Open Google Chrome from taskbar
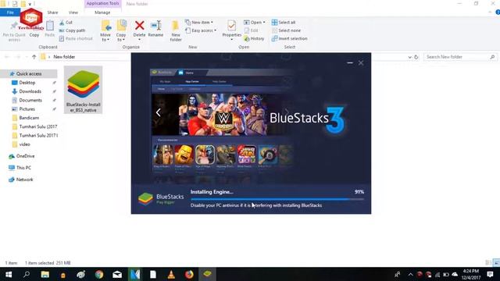The width and height of the screenshot is (500, 281). [99, 274]
